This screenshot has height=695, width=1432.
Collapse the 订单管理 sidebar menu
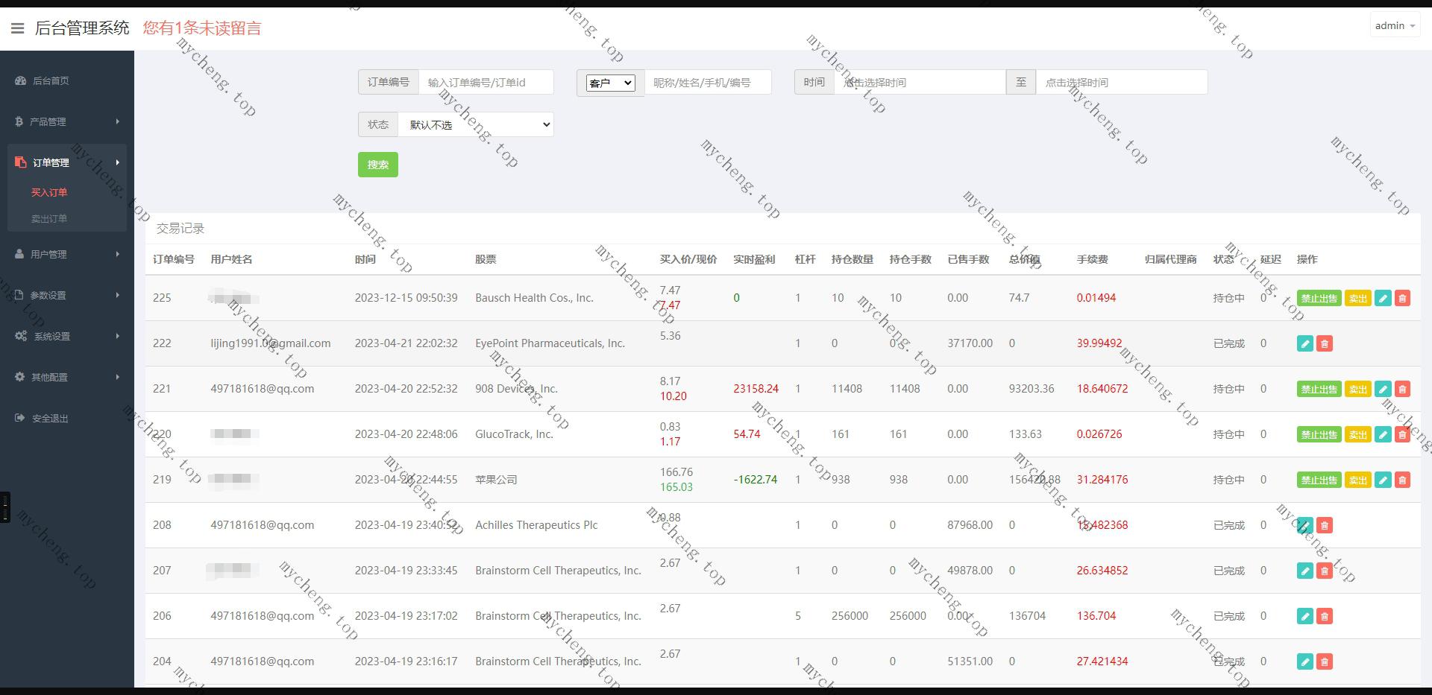point(67,162)
